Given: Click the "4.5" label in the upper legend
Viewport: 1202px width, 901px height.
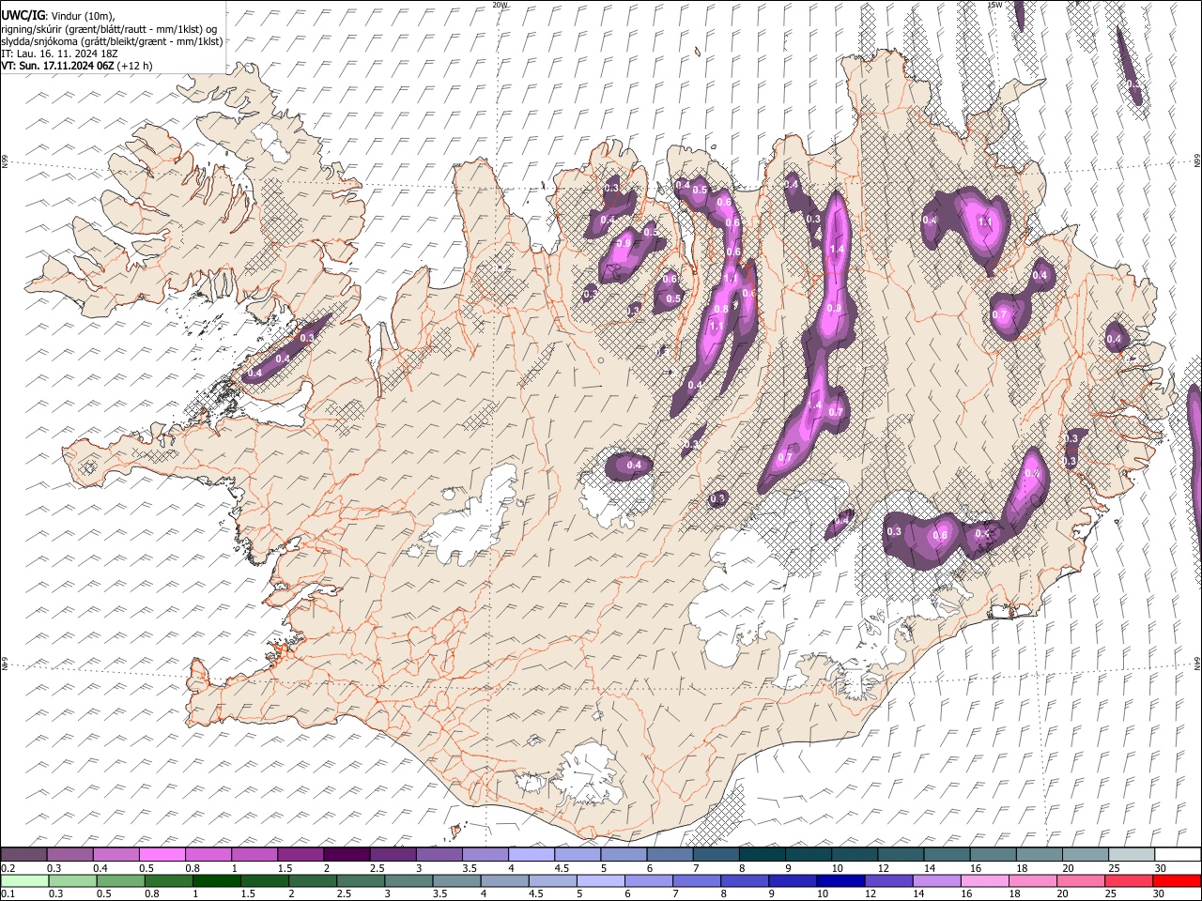Looking at the screenshot, I should pyautogui.click(x=562, y=868).
